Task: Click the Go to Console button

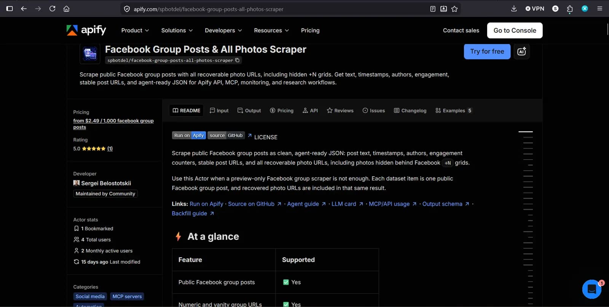Action: (515, 30)
